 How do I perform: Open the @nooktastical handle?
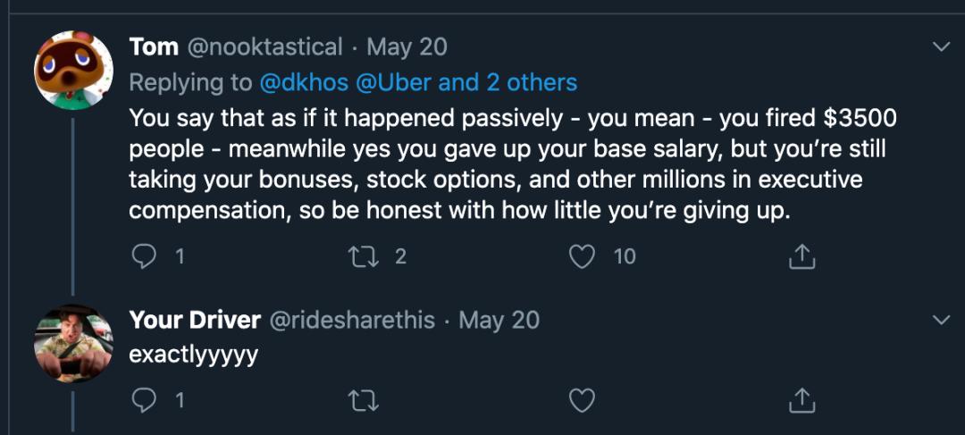tap(265, 46)
